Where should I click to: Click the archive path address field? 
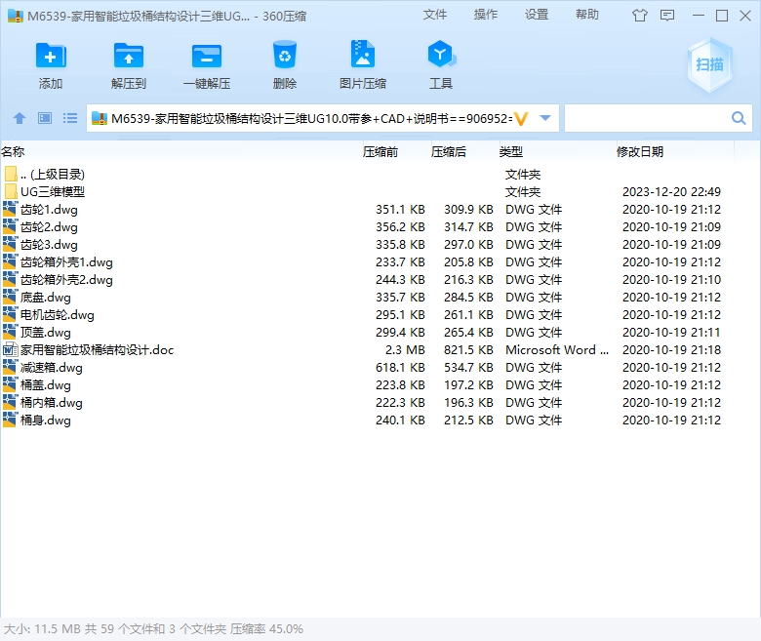coord(311,118)
